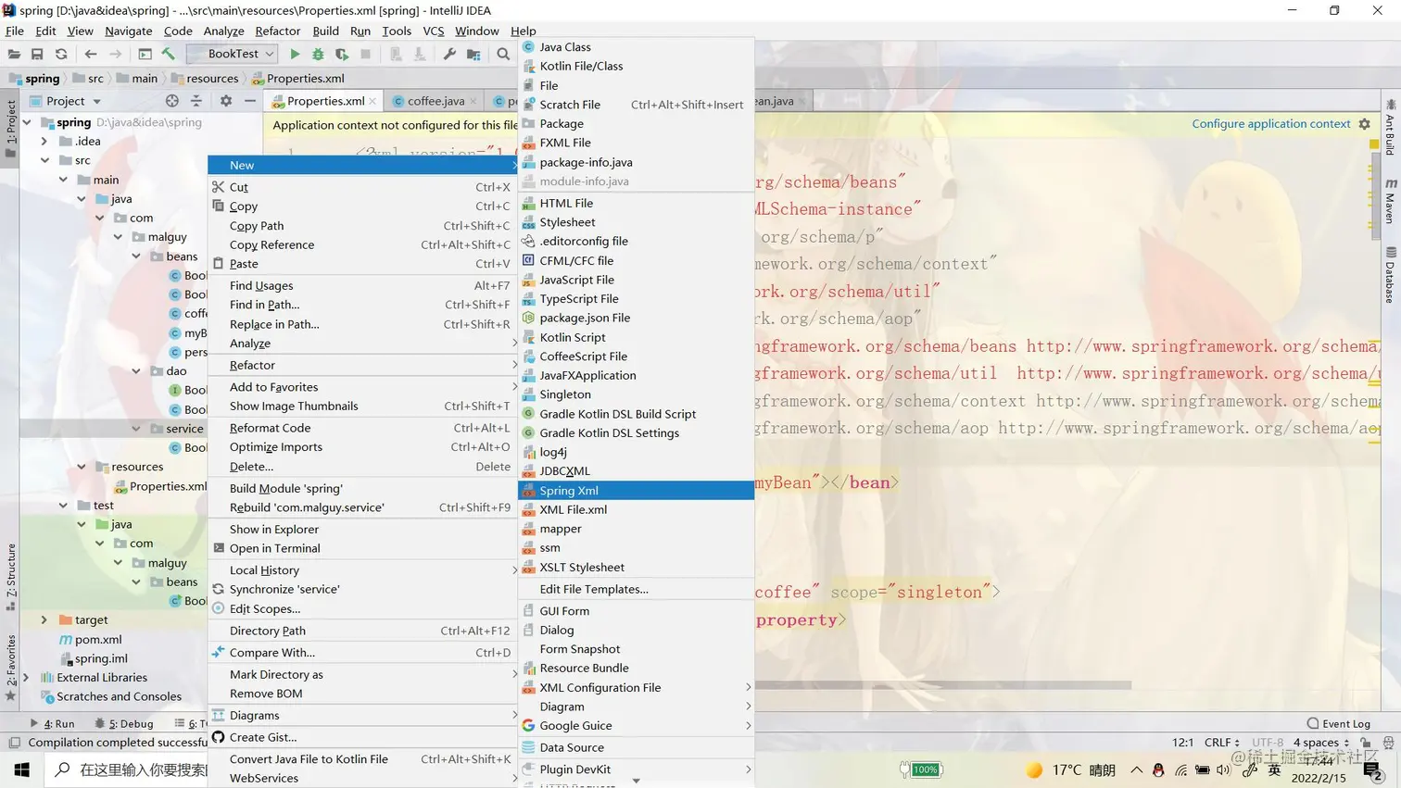Image resolution: width=1401 pixels, height=788 pixels.
Task: Choose Delete... in context menu
Action: coord(362,467)
